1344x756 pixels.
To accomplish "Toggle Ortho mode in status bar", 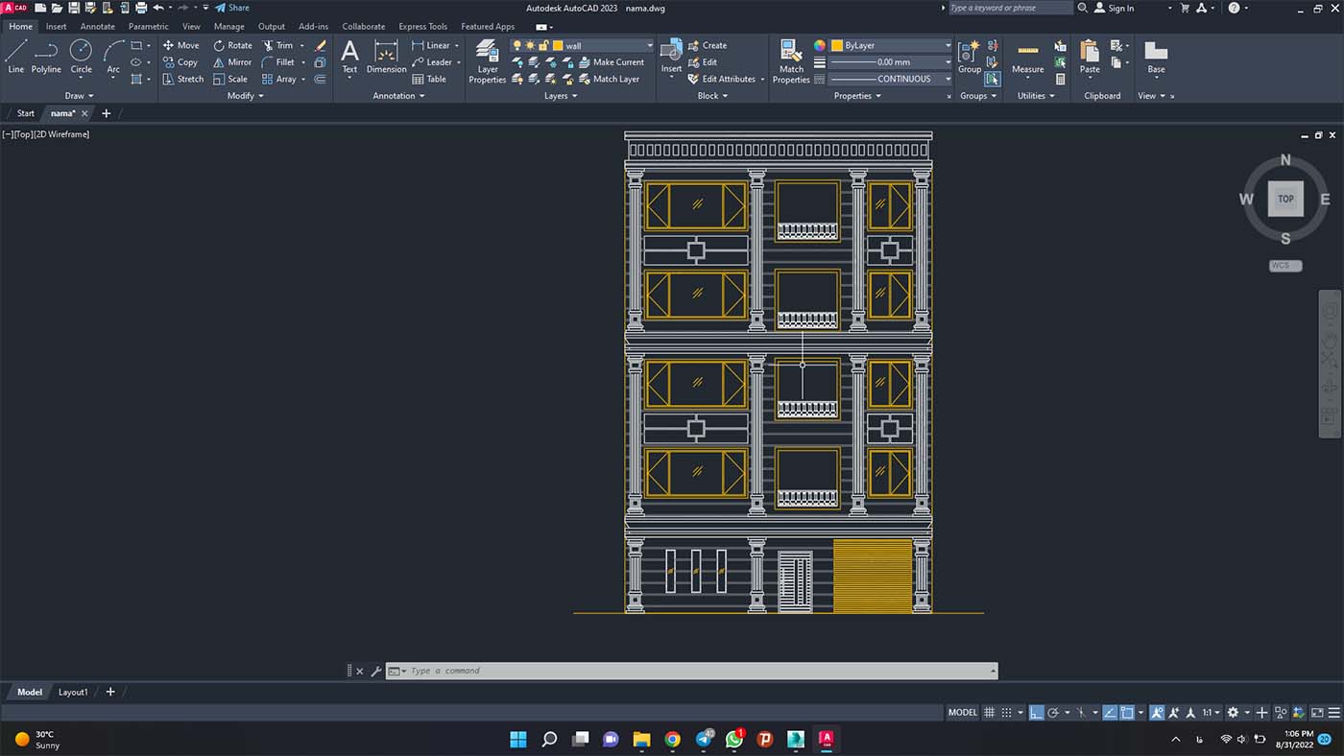I will pos(1037,713).
